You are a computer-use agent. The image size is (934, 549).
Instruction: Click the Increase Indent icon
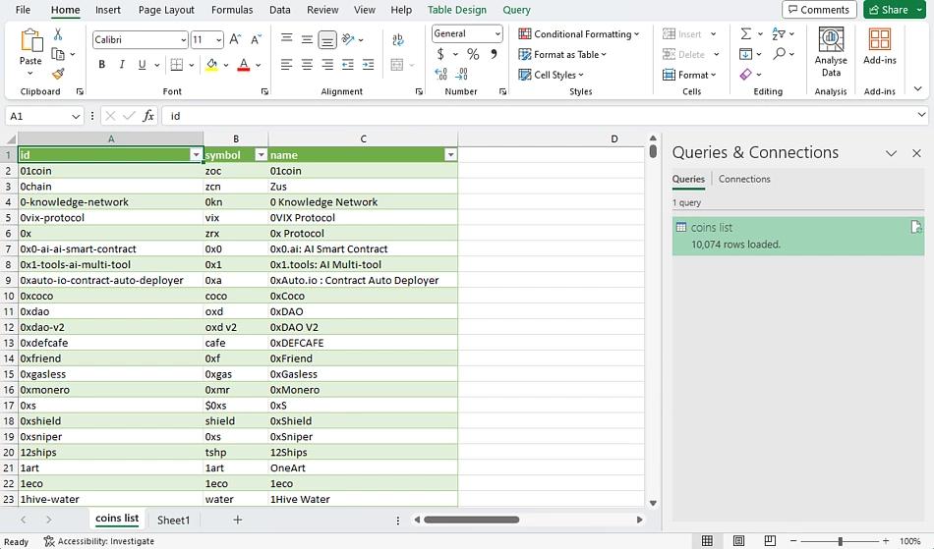pyautogui.click(x=368, y=64)
